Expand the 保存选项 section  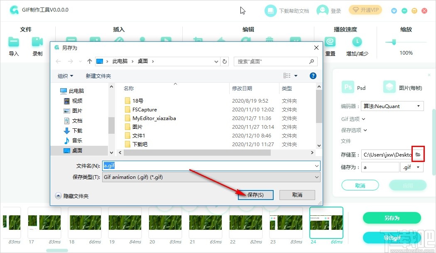354,130
